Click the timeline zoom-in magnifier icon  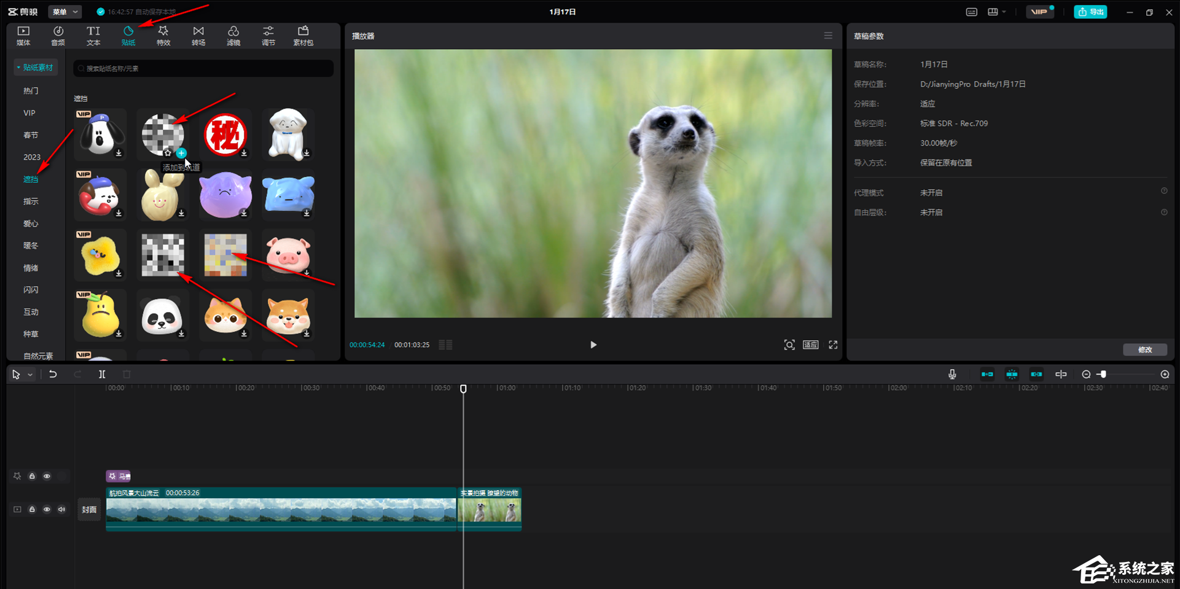tap(1165, 374)
